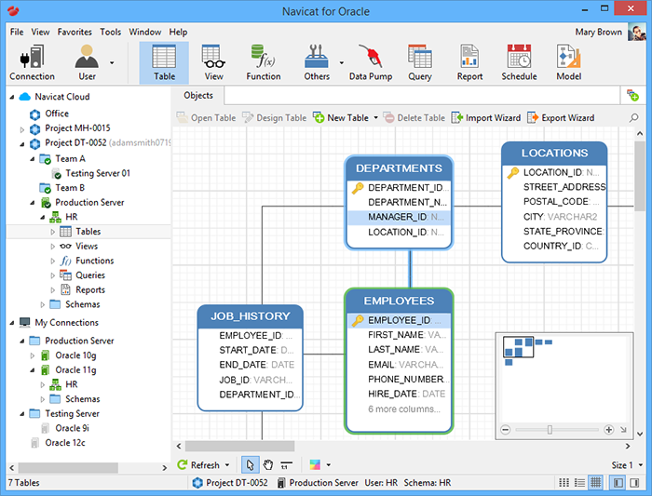
Task: Open the View objects icon
Action: coord(213,62)
